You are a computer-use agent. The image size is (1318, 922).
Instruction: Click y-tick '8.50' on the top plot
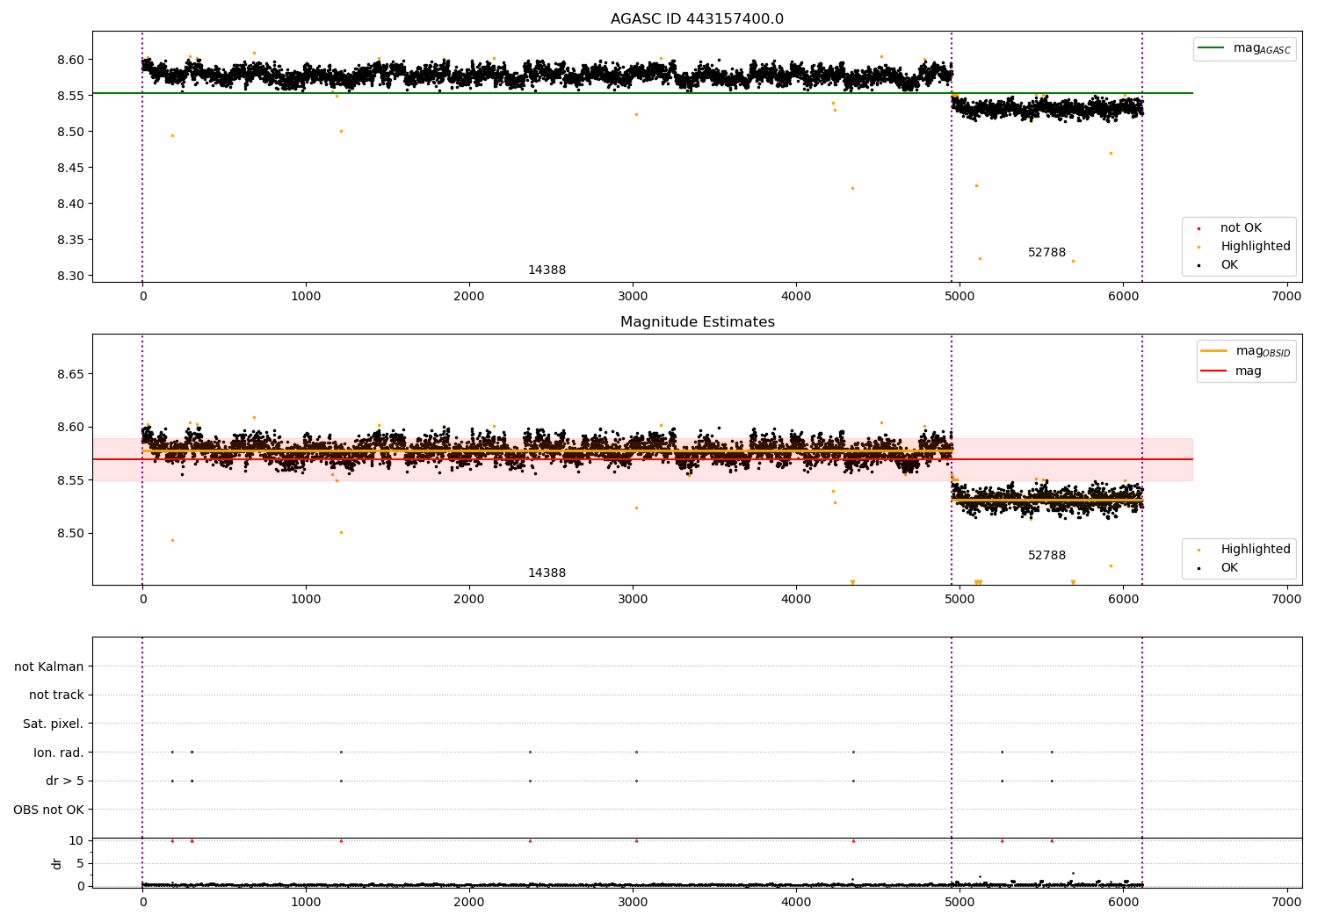tap(70, 132)
